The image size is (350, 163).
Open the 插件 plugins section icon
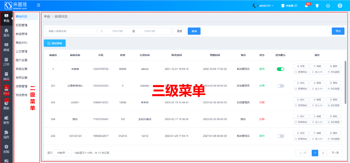click(x=6, y=135)
